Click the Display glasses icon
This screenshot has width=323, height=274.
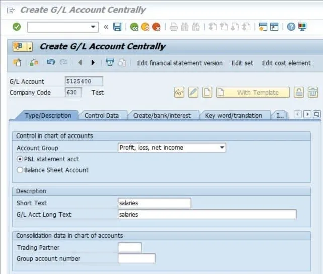pos(179,92)
